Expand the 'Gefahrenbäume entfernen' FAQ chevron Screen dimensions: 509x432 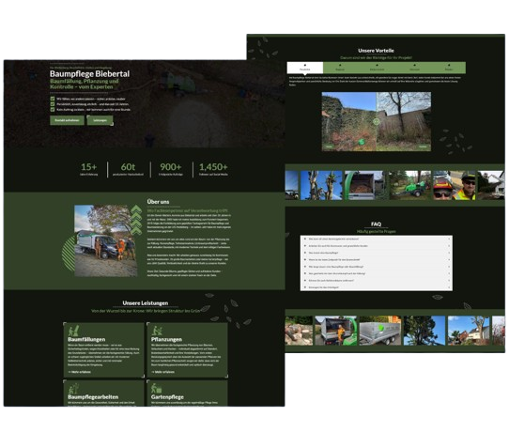coord(449,280)
